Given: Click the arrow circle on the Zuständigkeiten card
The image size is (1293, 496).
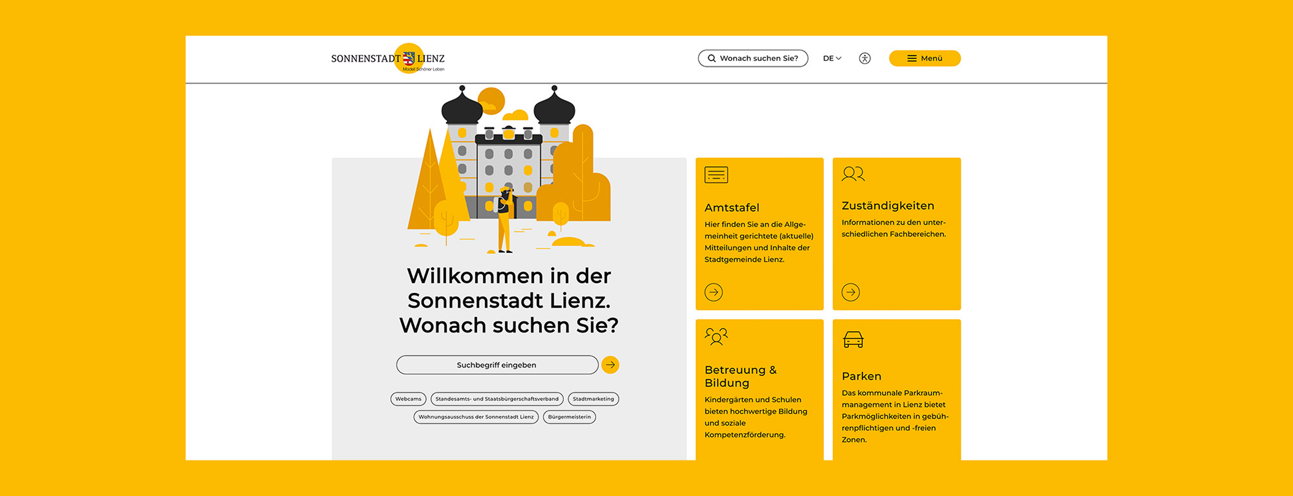Looking at the screenshot, I should click(850, 292).
